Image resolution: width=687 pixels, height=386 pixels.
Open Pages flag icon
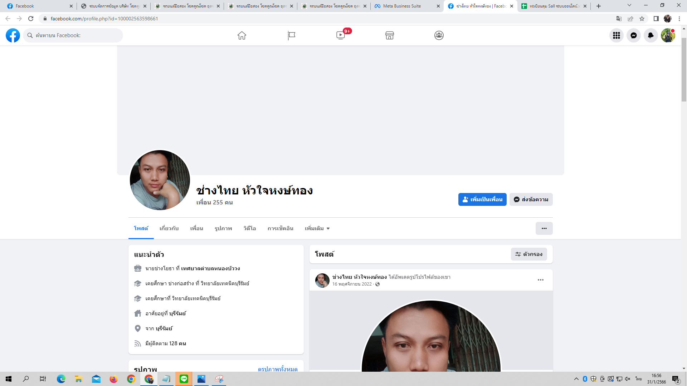(x=291, y=35)
